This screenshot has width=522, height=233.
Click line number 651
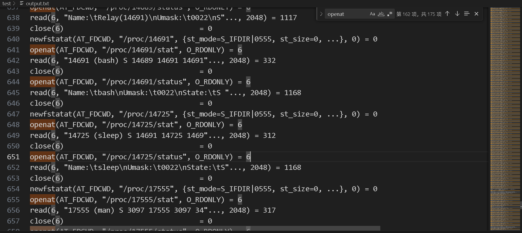(x=13, y=157)
